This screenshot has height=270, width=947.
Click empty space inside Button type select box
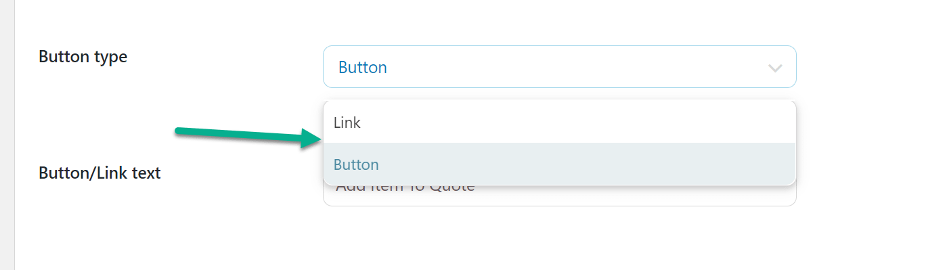click(575, 66)
